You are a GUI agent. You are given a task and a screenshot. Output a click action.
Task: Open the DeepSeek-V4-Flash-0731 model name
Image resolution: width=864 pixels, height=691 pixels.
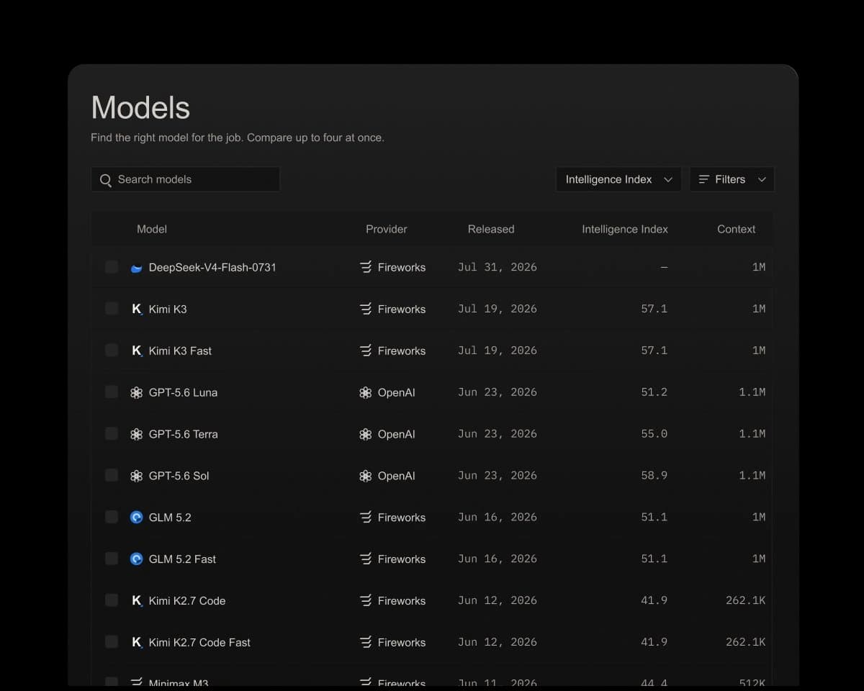212,267
